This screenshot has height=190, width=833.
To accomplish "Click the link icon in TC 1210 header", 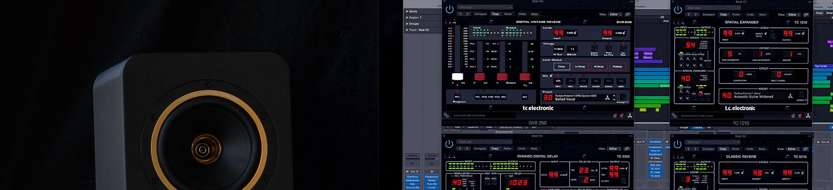I will point(806,15).
